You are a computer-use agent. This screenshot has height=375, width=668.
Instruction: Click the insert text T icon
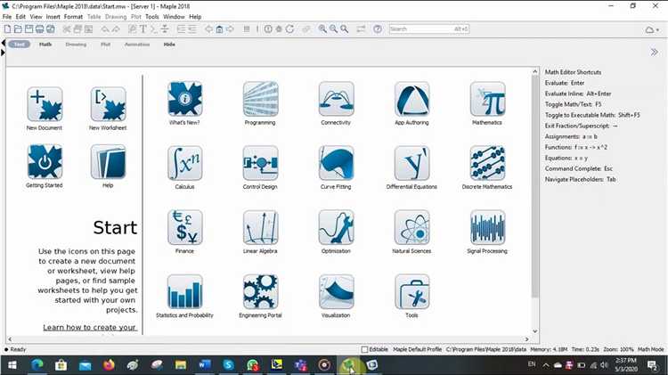(x=143, y=29)
